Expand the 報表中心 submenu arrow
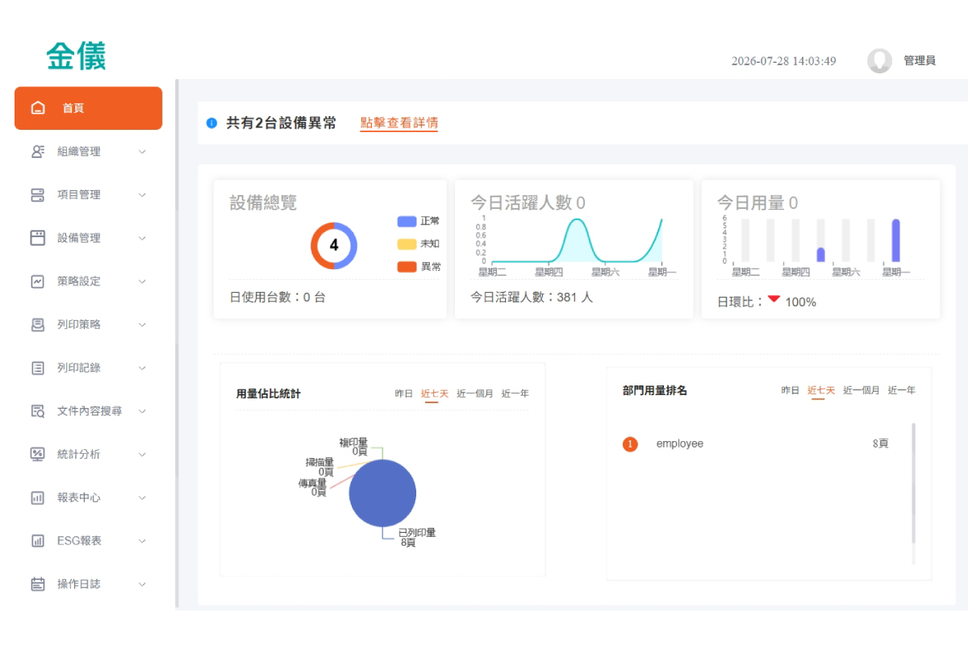 142,497
